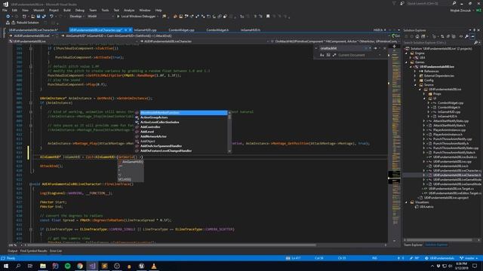483x271 pixels.
Task: Click the bookmark icon in the toolbar
Action: click(x=268, y=17)
